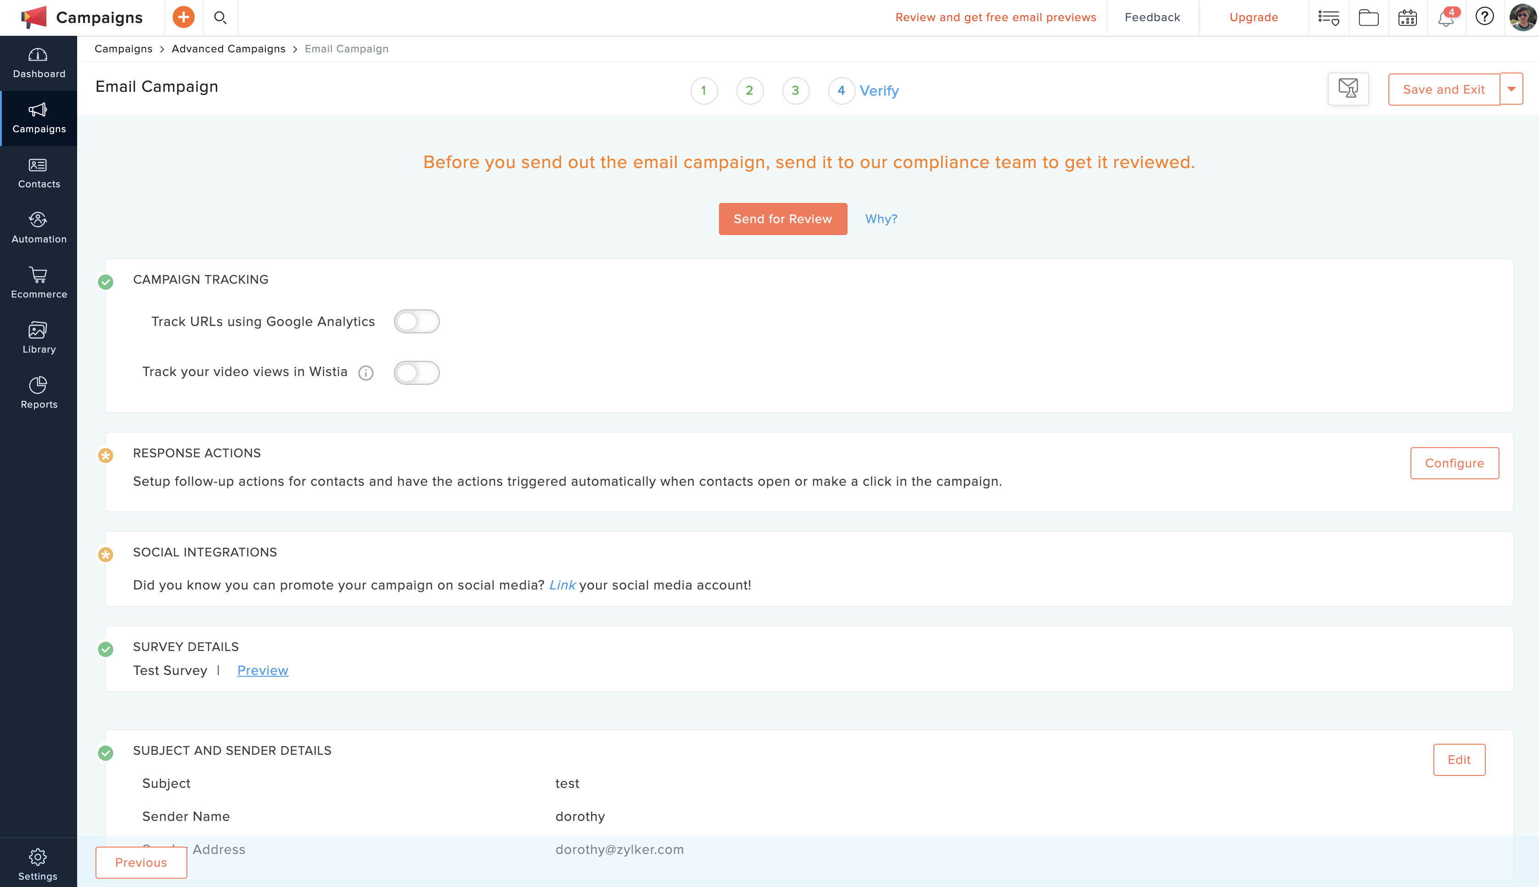Go to step 2 of campaign wizard
Viewport: 1539px width, 887px height.
[x=749, y=91]
